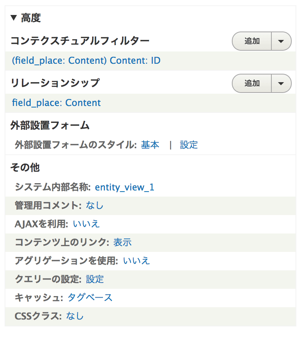Change AJAXを利用 setting いいえ

86,224
